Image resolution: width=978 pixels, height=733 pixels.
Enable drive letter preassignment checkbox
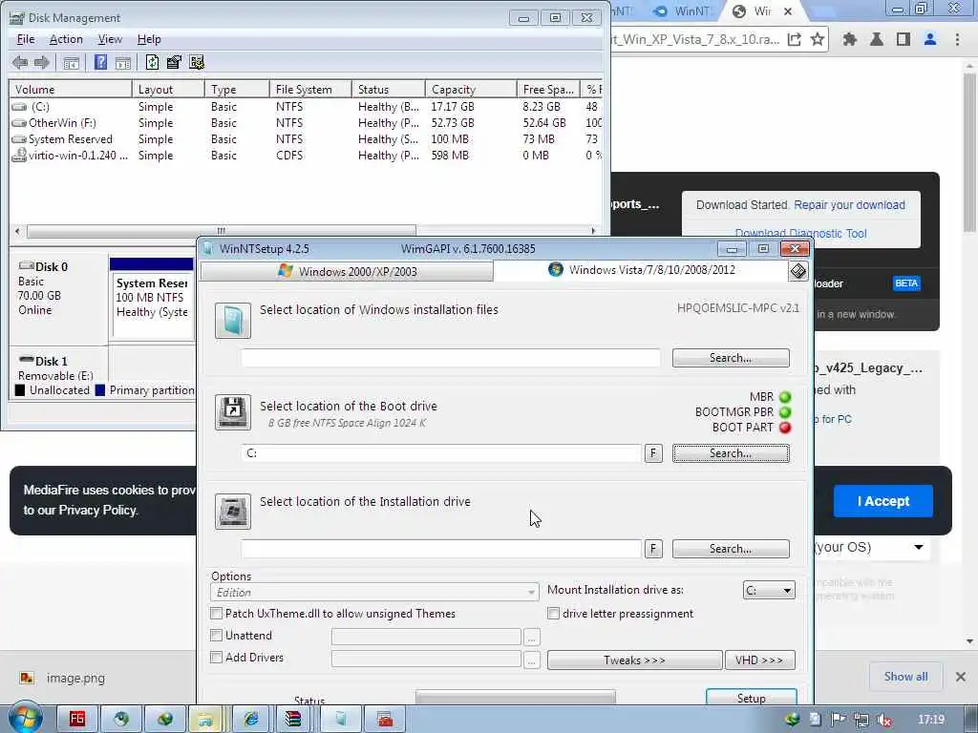coord(553,614)
